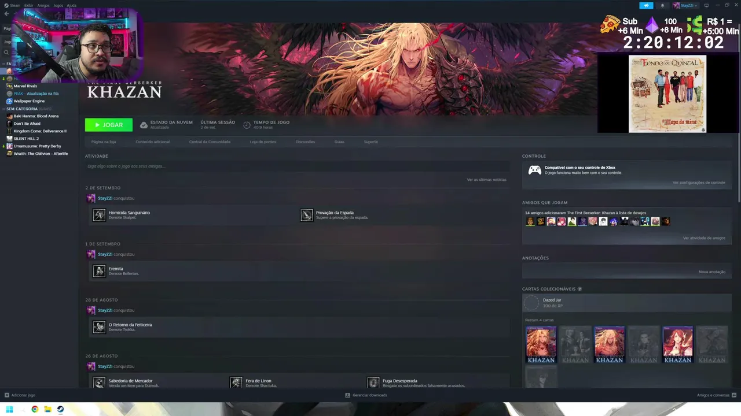Open the Provação da Espada achievement icon
The height and width of the screenshot is (416, 741).
tap(307, 215)
